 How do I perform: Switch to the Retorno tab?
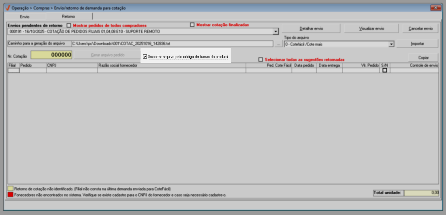click(x=68, y=17)
